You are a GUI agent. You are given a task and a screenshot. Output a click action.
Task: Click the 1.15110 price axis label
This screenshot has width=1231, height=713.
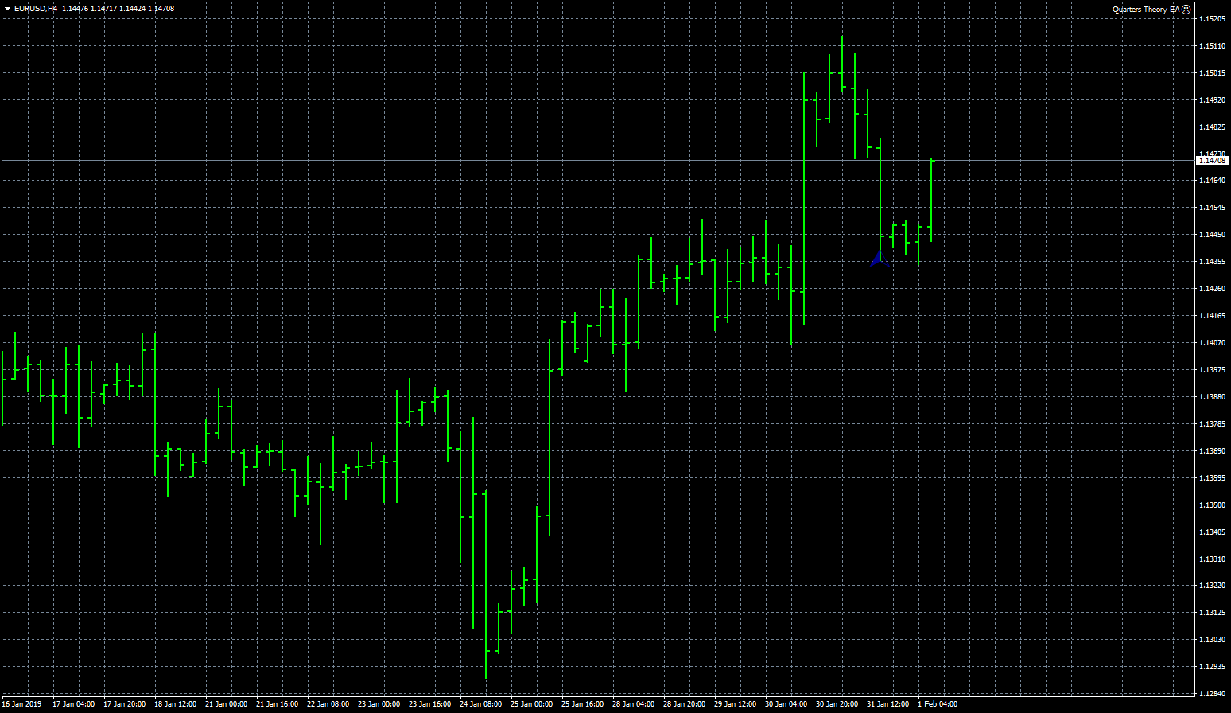1212,46
